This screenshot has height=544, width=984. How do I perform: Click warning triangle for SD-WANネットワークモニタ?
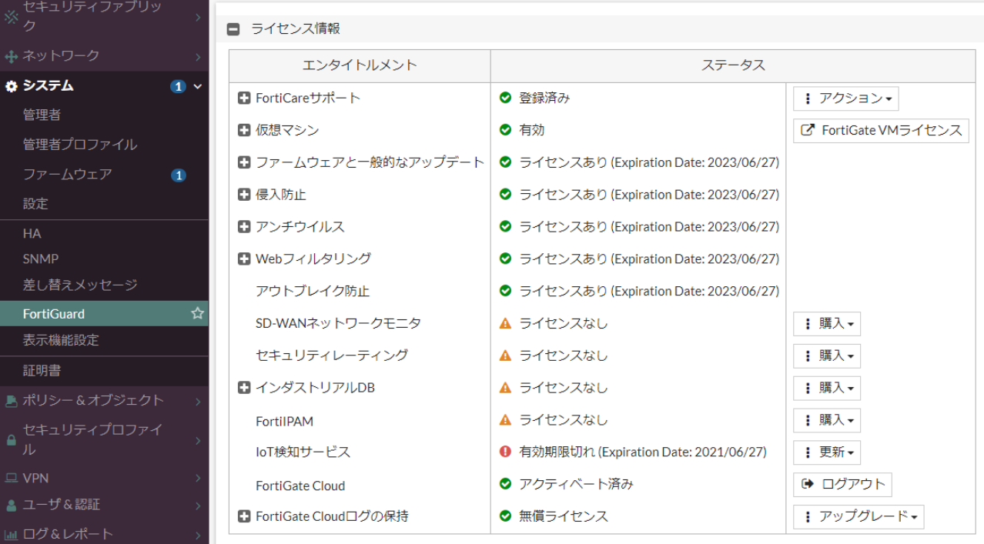click(505, 323)
